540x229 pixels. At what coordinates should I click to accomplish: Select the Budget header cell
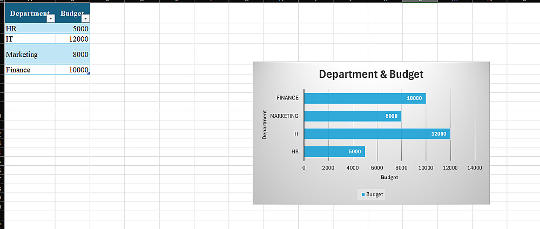[72, 14]
